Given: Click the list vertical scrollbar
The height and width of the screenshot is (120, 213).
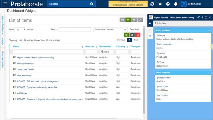Looking at the screenshot, I should tap(144, 70).
